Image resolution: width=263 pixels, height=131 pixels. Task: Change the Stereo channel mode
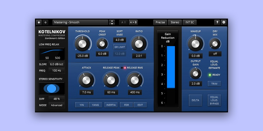point(175,22)
